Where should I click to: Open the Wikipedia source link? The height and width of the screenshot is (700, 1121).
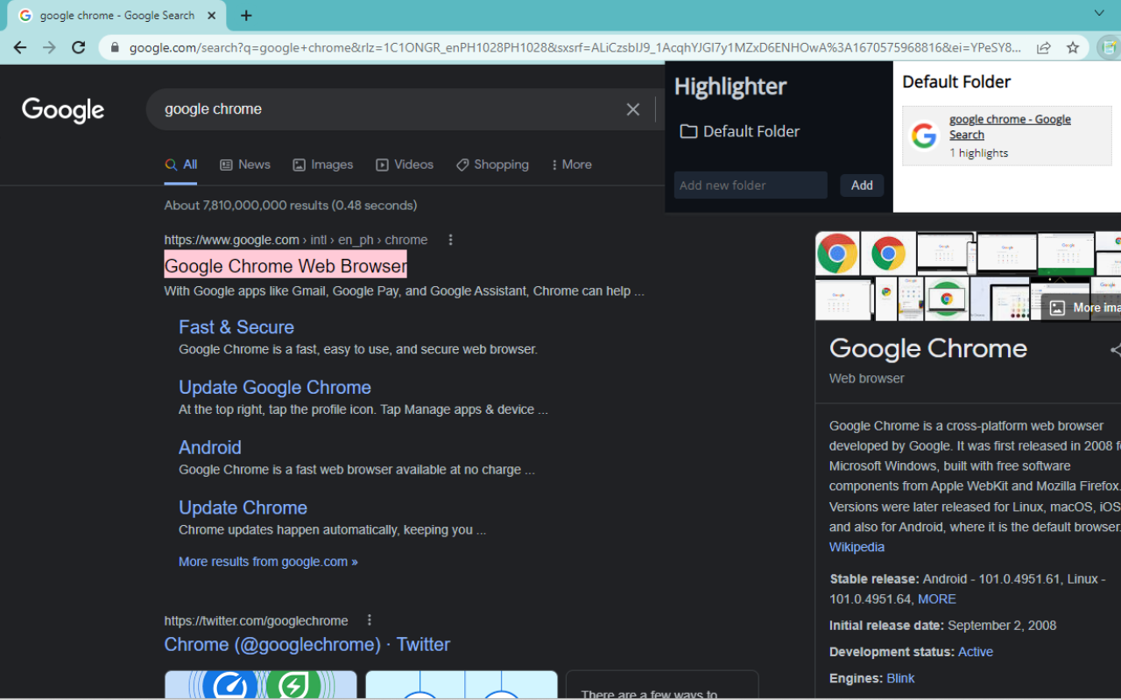coord(857,547)
